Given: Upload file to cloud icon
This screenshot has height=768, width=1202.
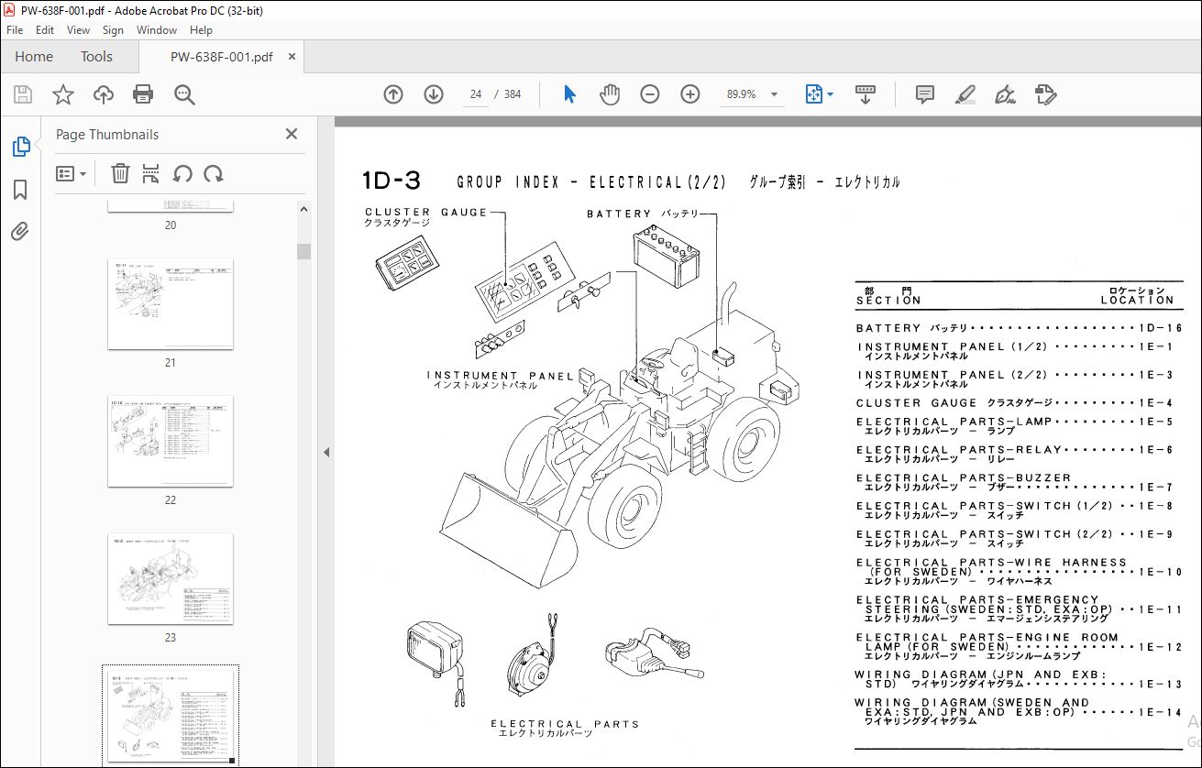Looking at the screenshot, I should tap(103, 94).
